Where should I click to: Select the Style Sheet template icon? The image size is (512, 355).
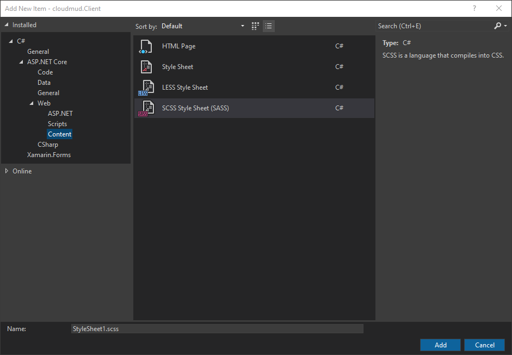[x=146, y=67]
